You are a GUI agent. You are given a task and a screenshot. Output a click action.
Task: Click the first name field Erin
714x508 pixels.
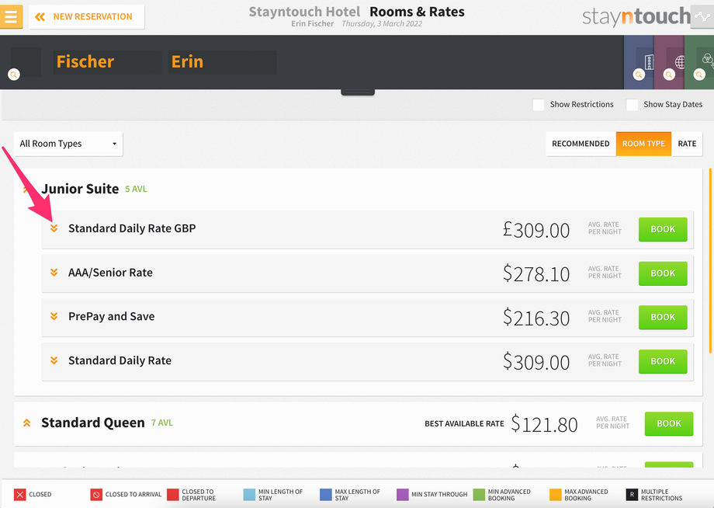pyautogui.click(x=222, y=62)
